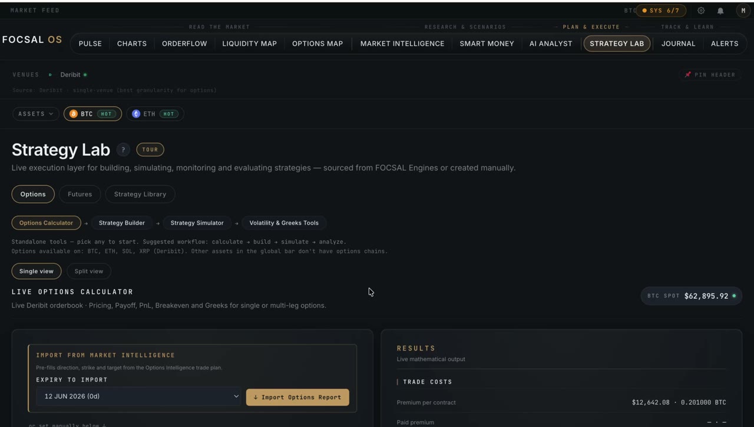This screenshot has height=427, width=754.
Task: Expand the ASSETS dropdown
Action: coord(35,114)
